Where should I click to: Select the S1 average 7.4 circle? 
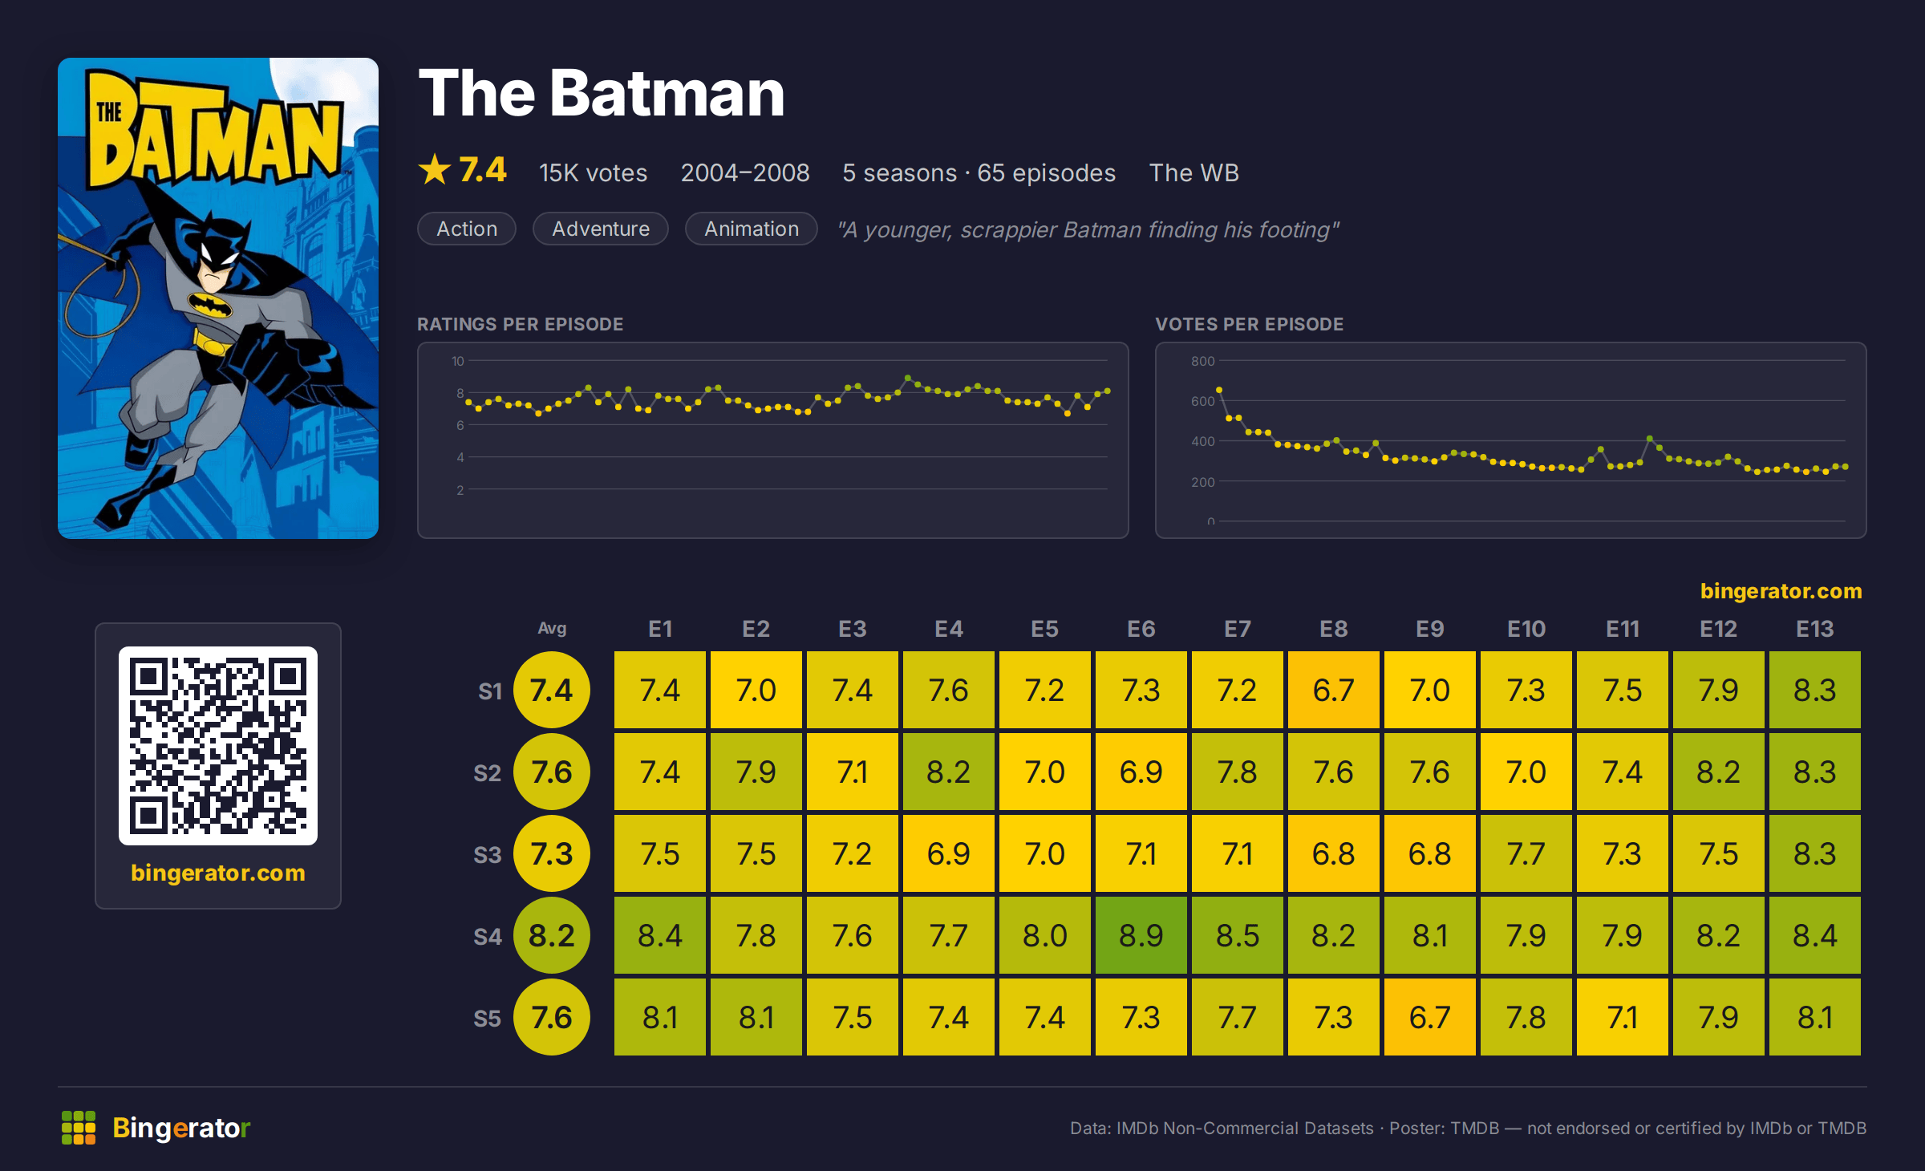tap(552, 691)
